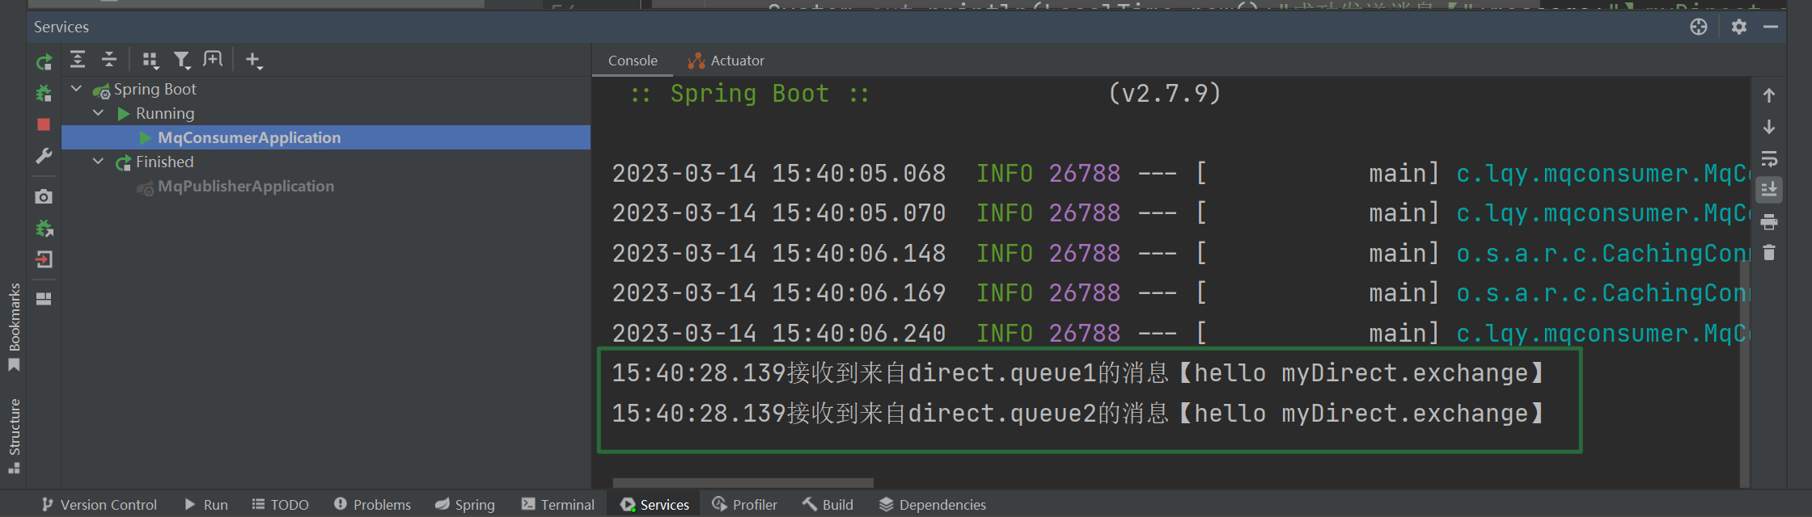Open the Dependencies tool window
Image resolution: width=1812 pixels, height=517 pixels.
click(x=933, y=504)
